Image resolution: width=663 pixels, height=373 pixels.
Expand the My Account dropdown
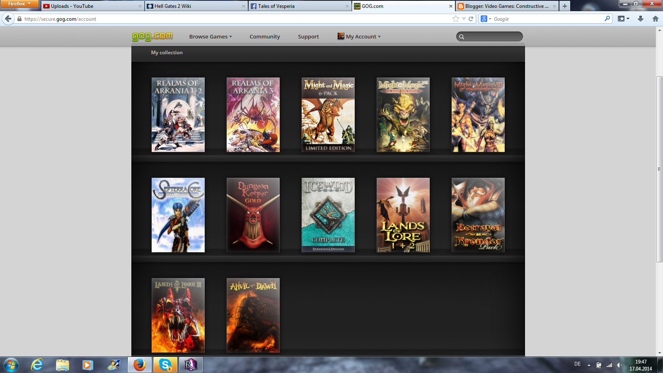pos(359,36)
